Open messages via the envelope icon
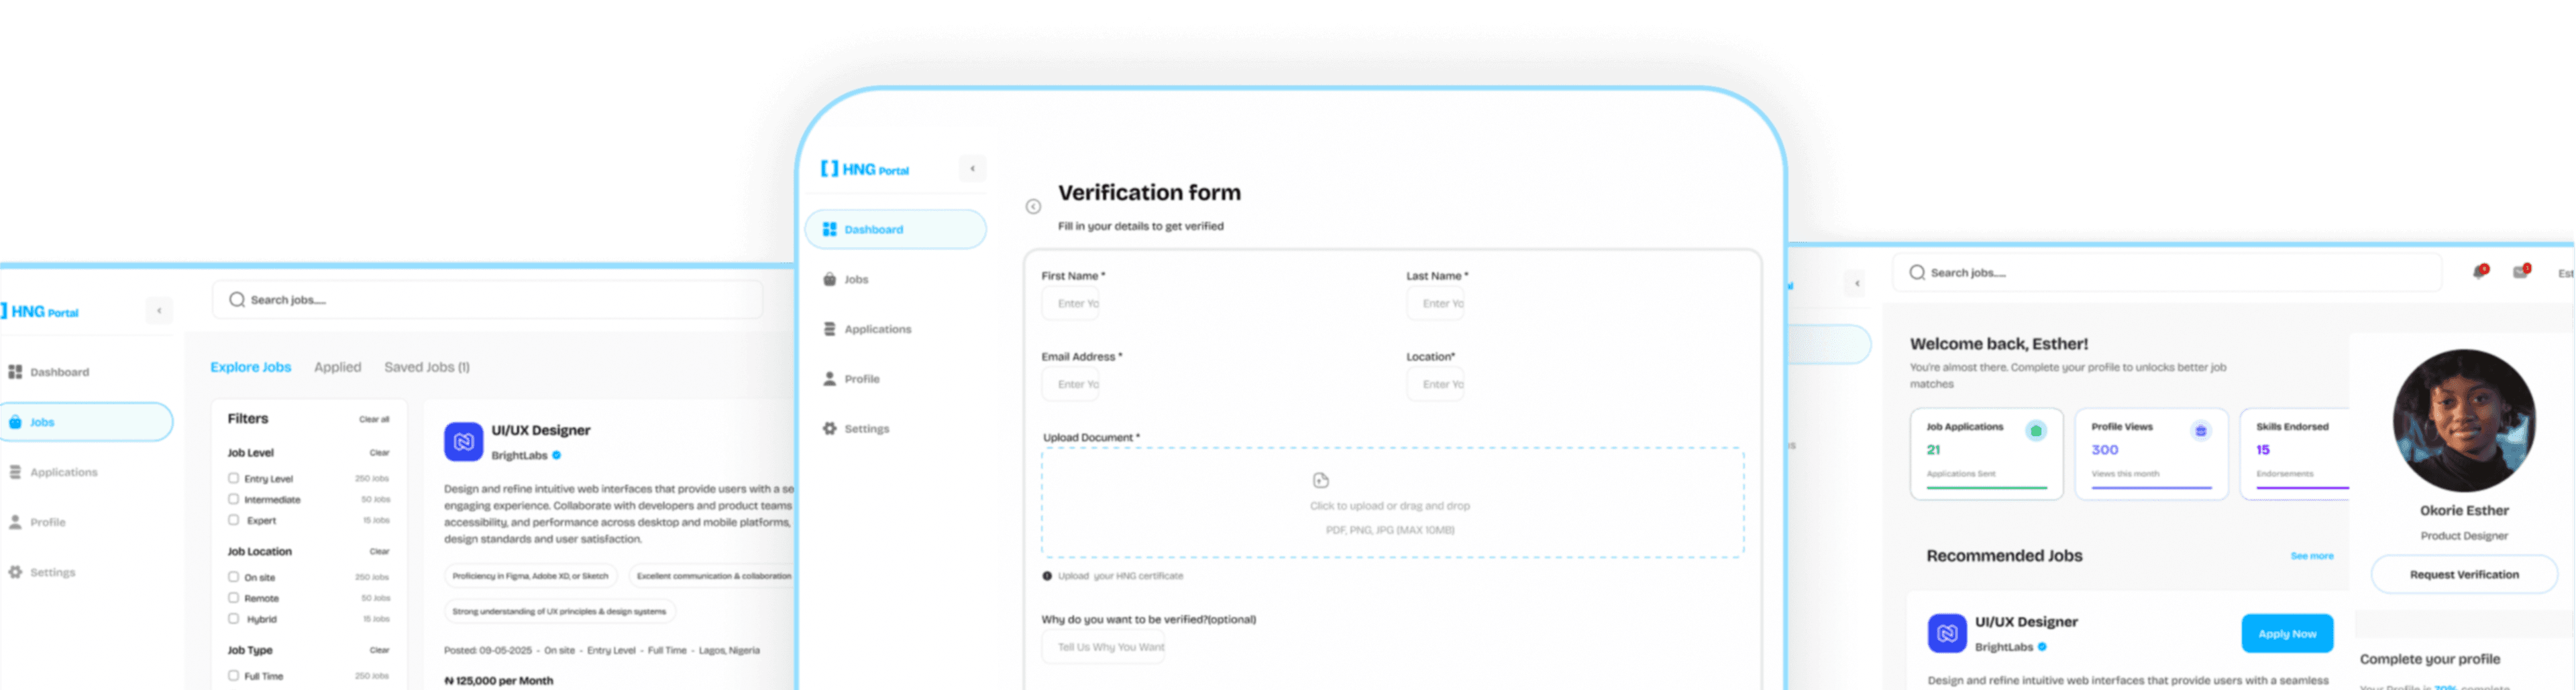Viewport: 2576px width, 690px height. click(x=2521, y=271)
